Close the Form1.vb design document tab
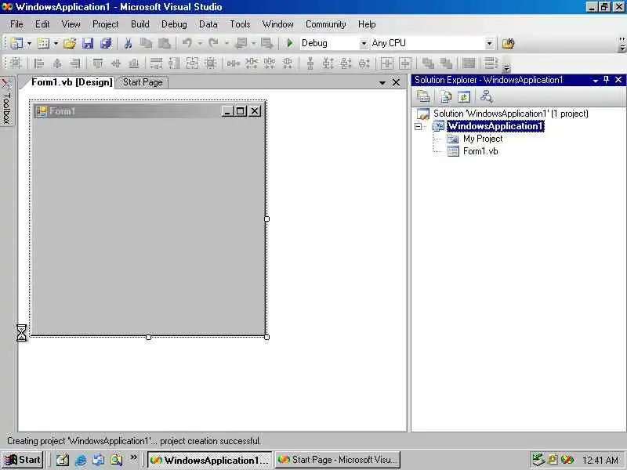This screenshot has height=470, width=627. [x=397, y=82]
